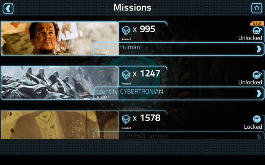The image size is (265, 165).
Task: Click the unlocked padlock icon for Mission 2
Action: (x=257, y=30)
